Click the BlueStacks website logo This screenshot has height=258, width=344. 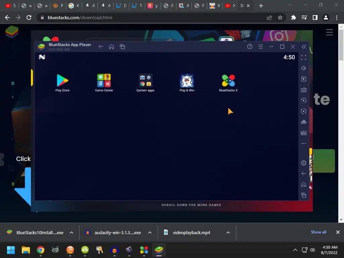tap(12, 32)
